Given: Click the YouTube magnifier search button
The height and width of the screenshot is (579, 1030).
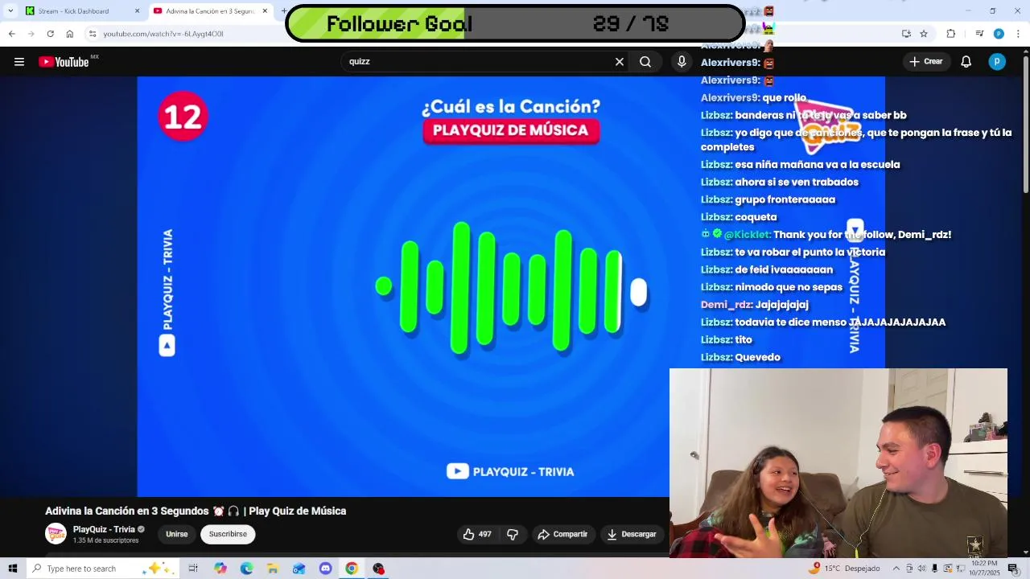Looking at the screenshot, I should [x=645, y=62].
